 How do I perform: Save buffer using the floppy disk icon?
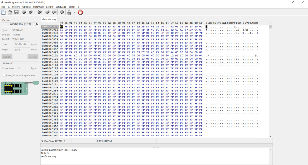click(x=16, y=12)
